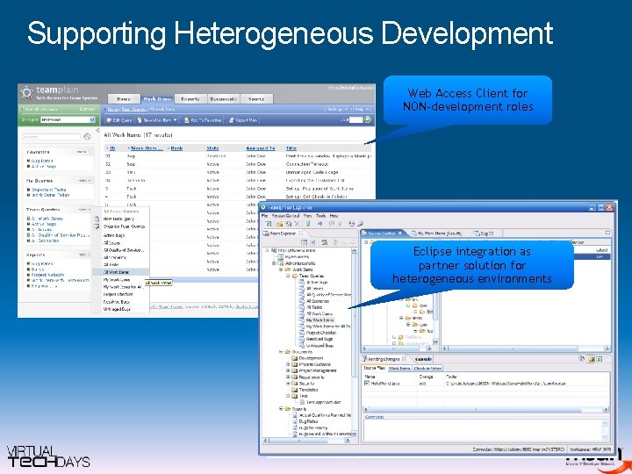Select the Bug 33 editor tab
This screenshot has width=632, height=474.
(484, 233)
